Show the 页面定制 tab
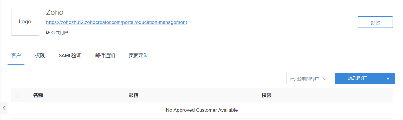The height and width of the screenshot is (120, 403). pyautogui.click(x=139, y=56)
